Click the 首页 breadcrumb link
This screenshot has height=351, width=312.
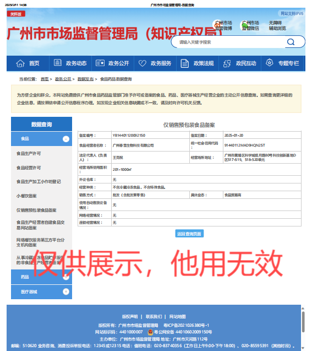(45, 79)
